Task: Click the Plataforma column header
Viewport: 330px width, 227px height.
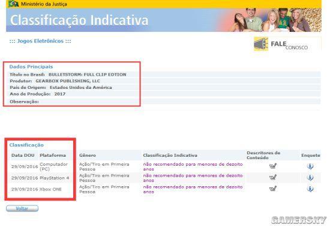Action: click(x=53, y=156)
